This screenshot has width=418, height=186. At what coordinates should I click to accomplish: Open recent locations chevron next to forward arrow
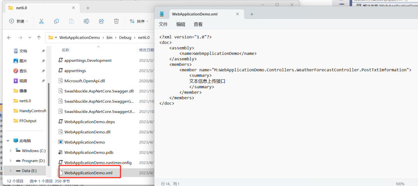(29, 38)
